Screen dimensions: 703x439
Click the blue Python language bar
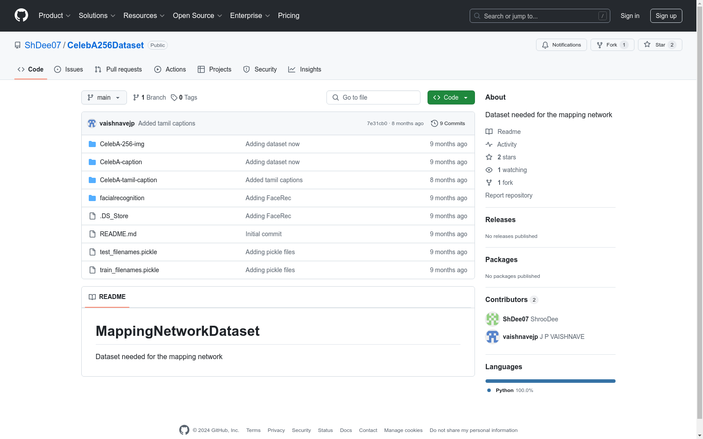pyautogui.click(x=551, y=381)
